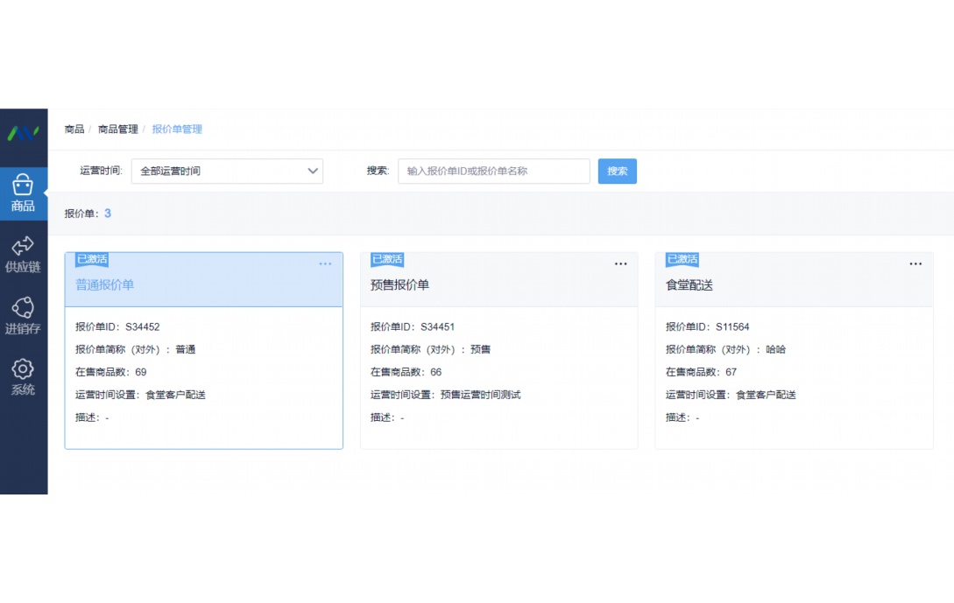Open the 普通报价单 quotation card title
Viewport: 954px width, 603px height.
click(102, 284)
